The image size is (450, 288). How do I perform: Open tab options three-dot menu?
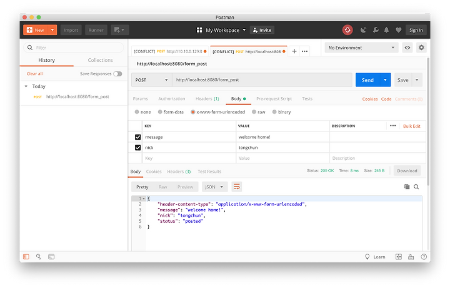[305, 51]
